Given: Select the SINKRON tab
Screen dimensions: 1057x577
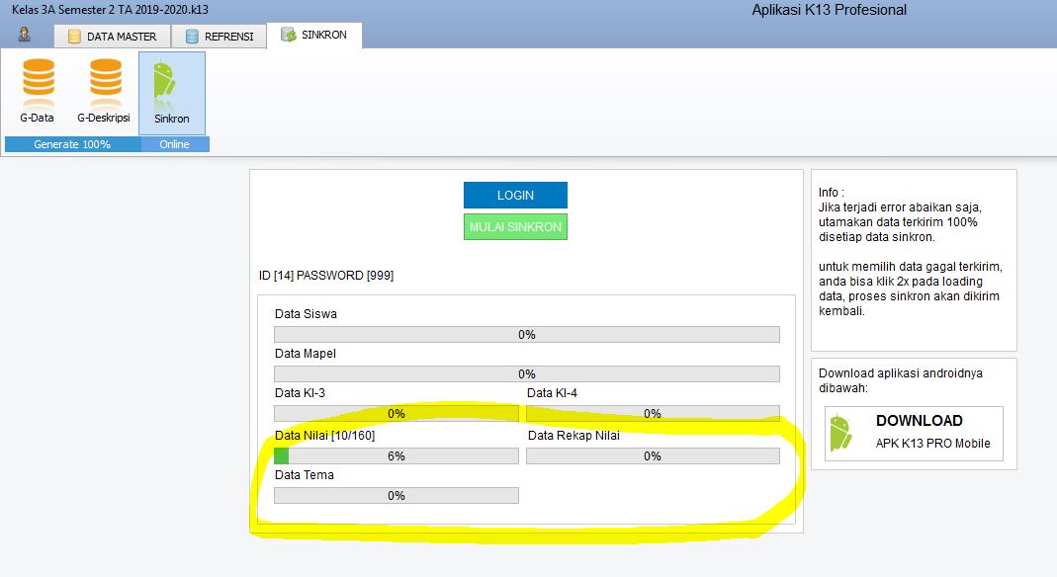Looking at the screenshot, I should [313, 35].
